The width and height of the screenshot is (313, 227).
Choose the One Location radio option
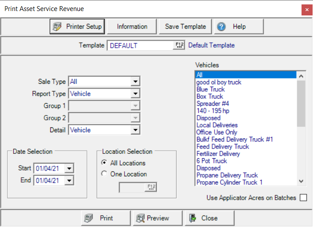(104, 174)
